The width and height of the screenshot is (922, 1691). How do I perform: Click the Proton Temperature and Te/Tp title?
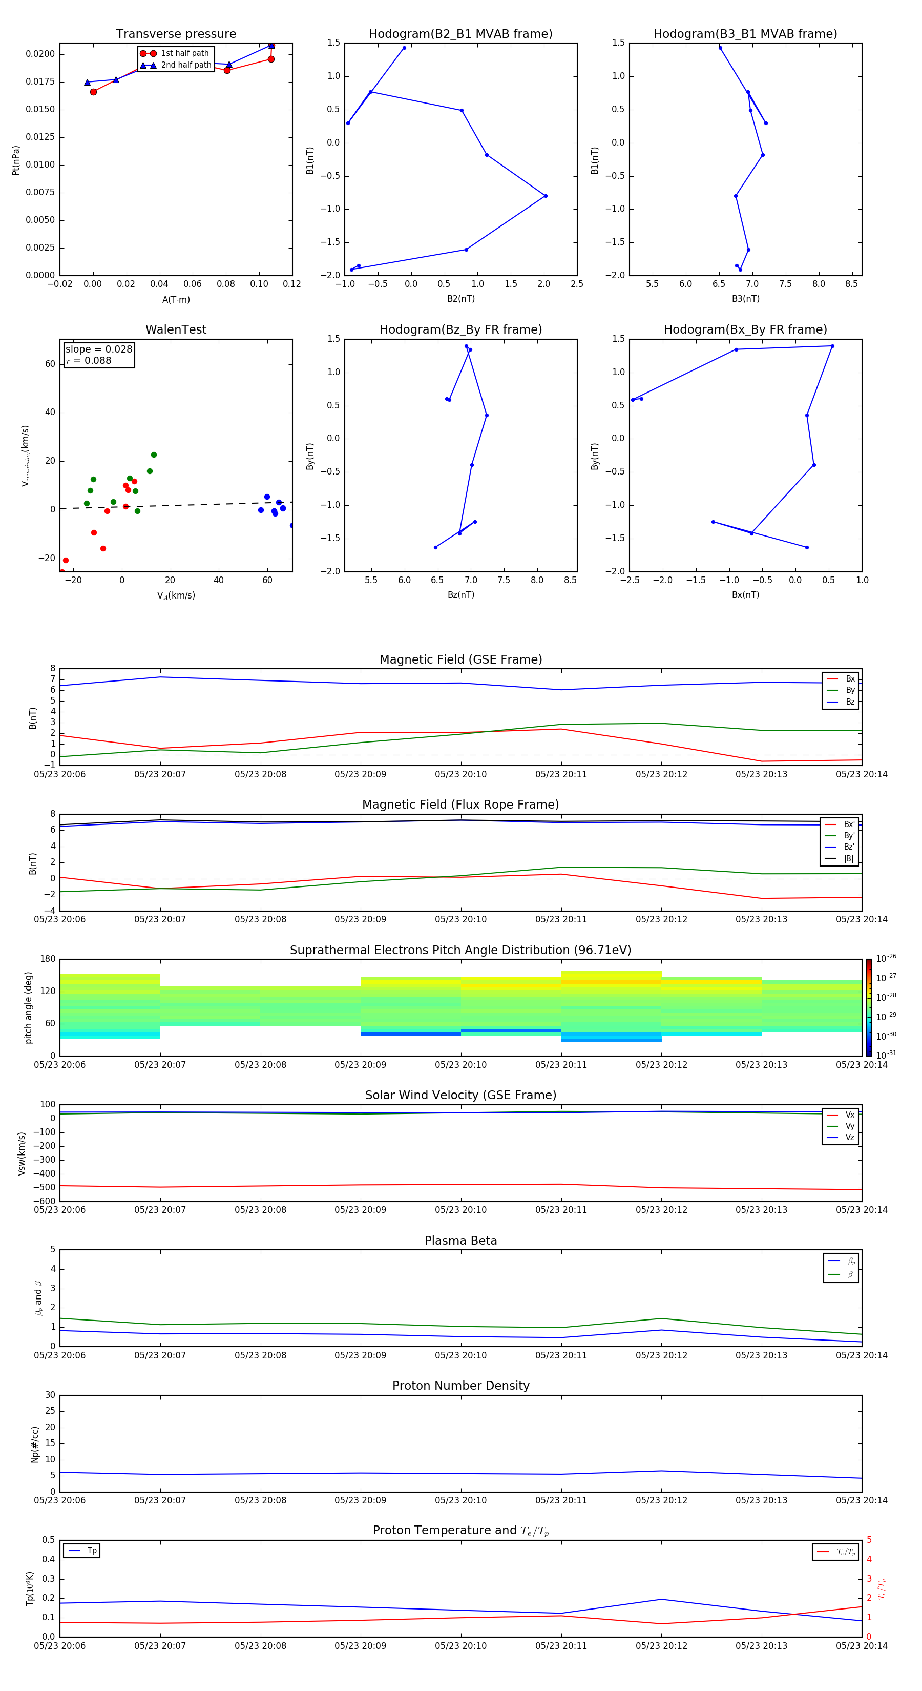coord(460,1531)
